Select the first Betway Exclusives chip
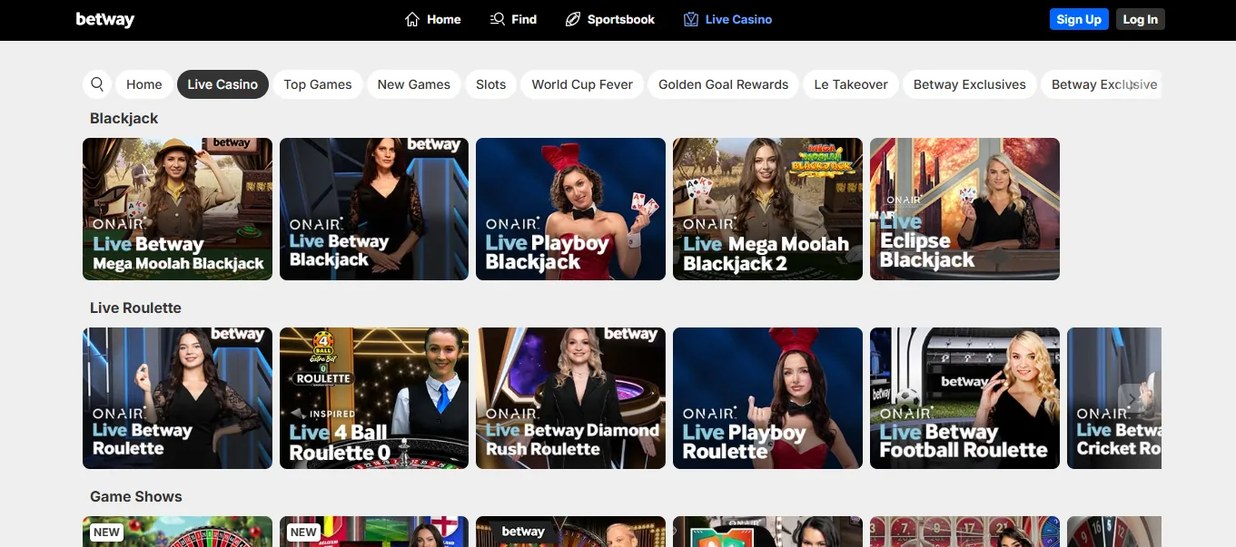 [x=970, y=84]
